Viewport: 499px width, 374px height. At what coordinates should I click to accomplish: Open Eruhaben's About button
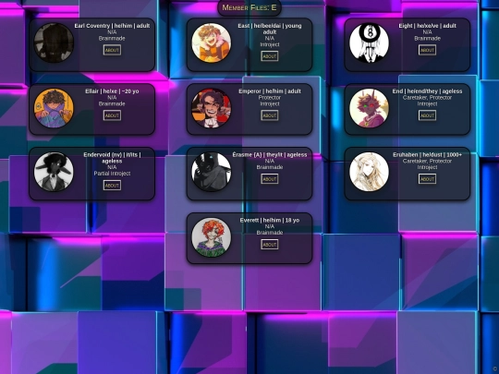427,179
